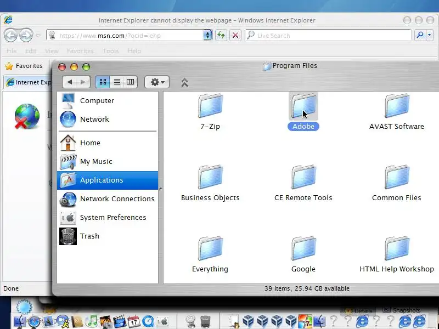Open the IE recent pages dropdown arrow
Image resolution: width=439 pixels, height=329 pixels.
click(38, 36)
